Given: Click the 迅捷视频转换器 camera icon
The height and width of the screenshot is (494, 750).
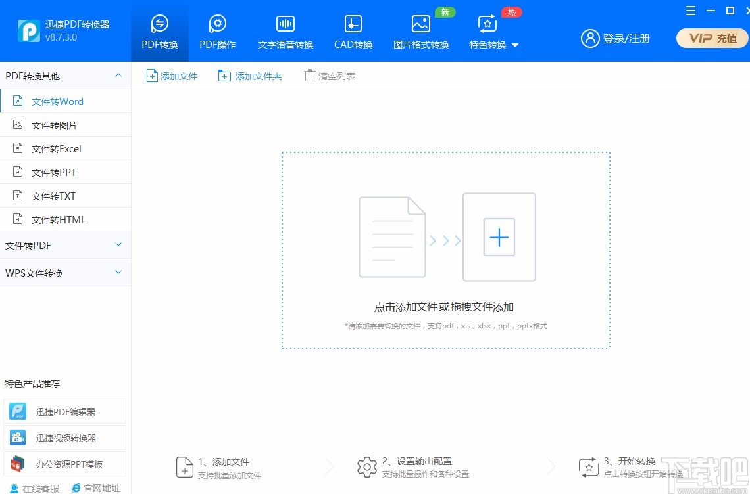Looking at the screenshot, I should click(18, 438).
